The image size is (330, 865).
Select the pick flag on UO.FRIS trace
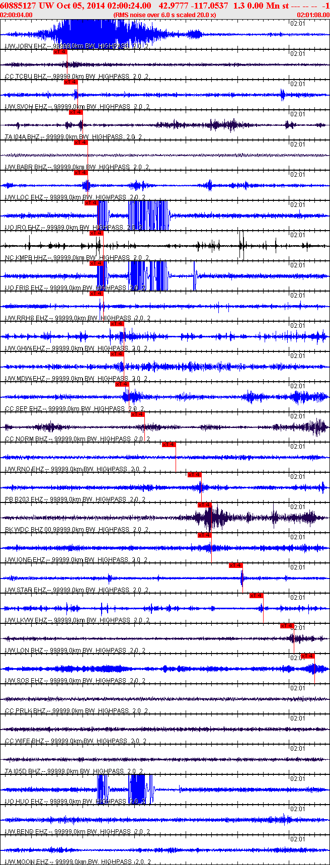96,263
